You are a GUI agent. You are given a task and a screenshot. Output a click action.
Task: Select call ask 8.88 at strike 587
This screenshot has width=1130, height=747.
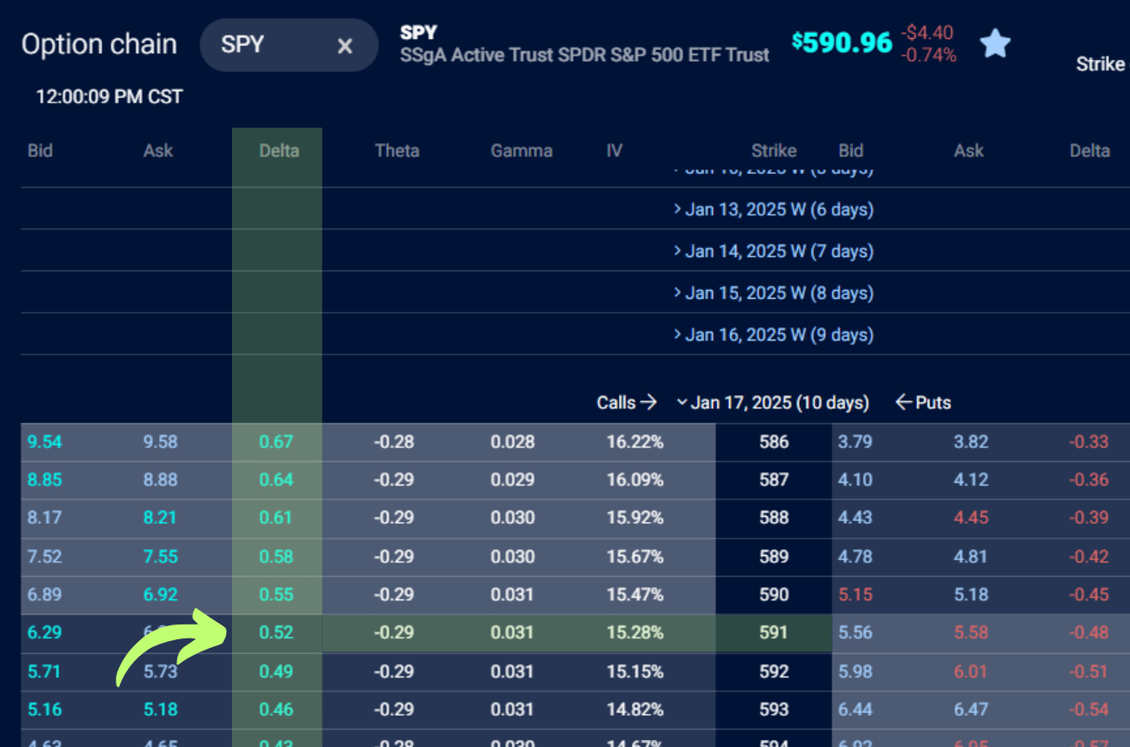tap(160, 479)
